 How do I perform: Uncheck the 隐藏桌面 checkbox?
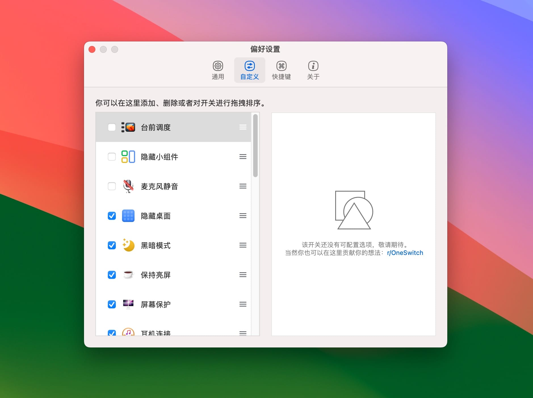click(112, 216)
